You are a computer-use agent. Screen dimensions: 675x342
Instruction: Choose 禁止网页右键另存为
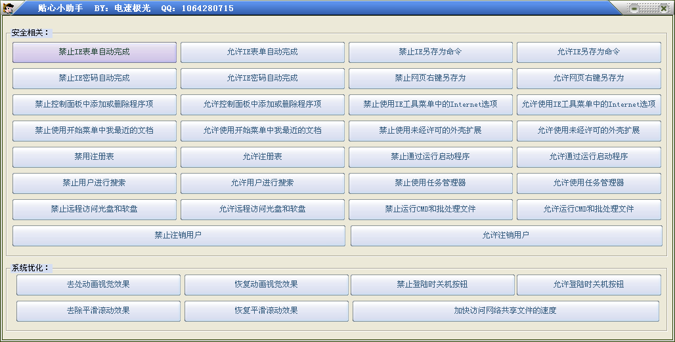[x=431, y=79]
